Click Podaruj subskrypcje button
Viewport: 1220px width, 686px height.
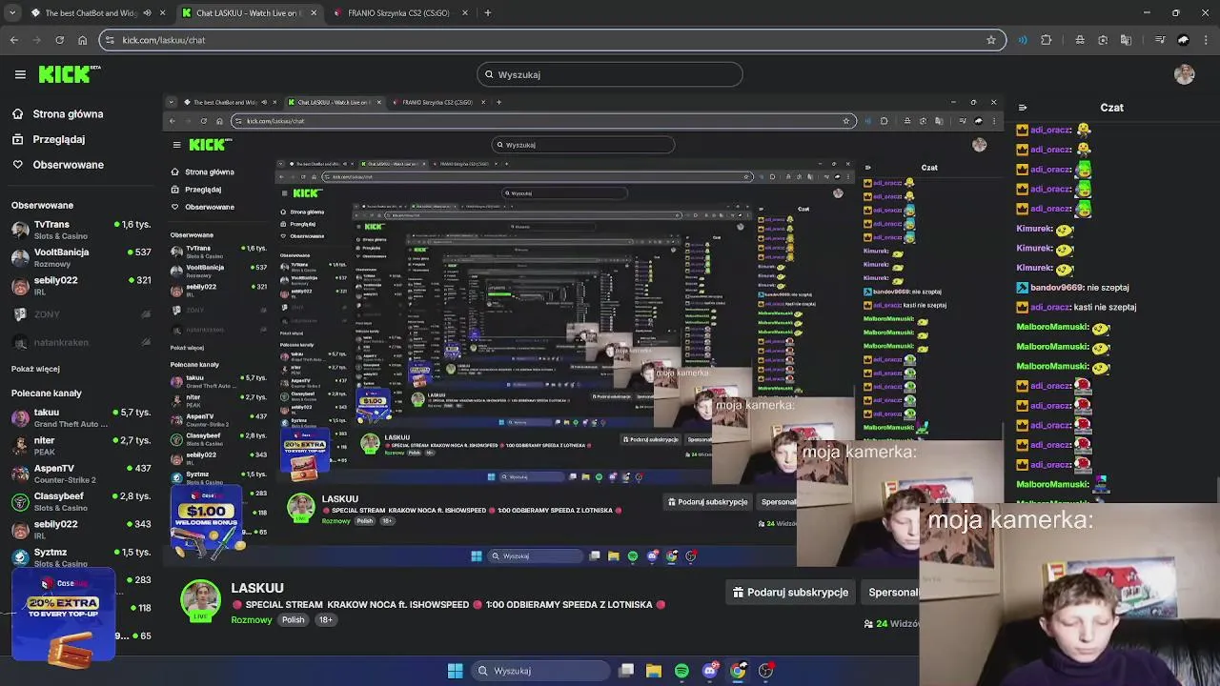pos(790,593)
